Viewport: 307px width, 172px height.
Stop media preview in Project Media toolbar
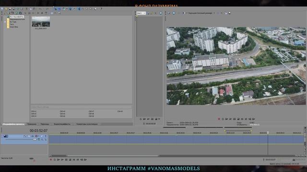pyautogui.click(x=42, y=13)
